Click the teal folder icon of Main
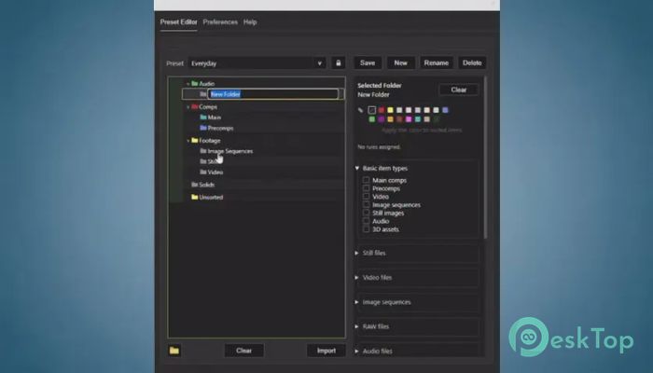The height and width of the screenshot is (373, 653). click(203, 117)
